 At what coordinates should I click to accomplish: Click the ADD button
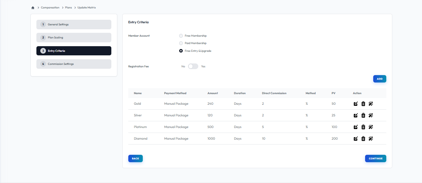[380, 79]
